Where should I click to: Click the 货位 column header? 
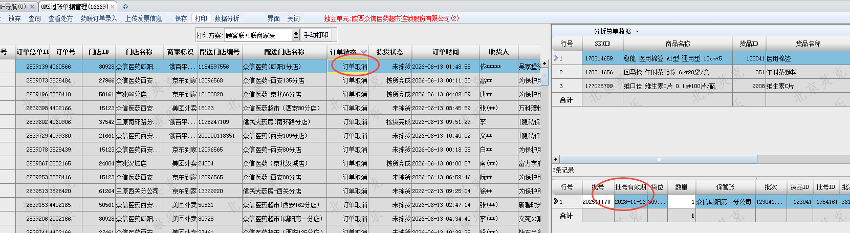coord(658,187)
